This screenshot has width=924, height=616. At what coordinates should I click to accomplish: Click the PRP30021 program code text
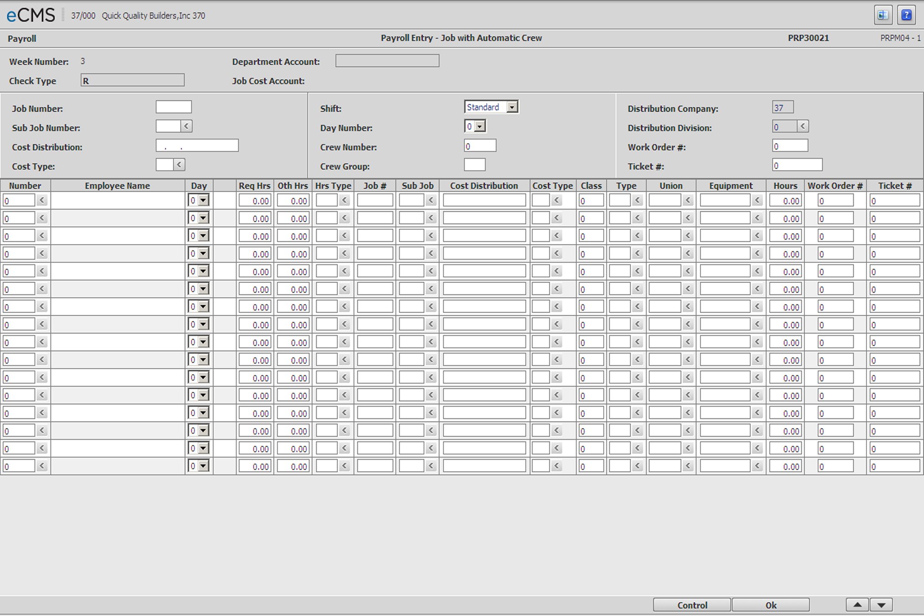[x=808, y=38]
